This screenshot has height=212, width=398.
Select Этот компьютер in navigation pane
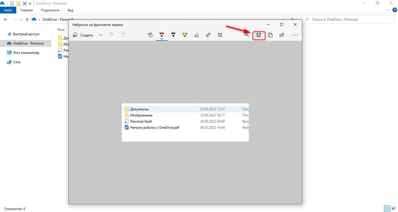click(26, 53)
